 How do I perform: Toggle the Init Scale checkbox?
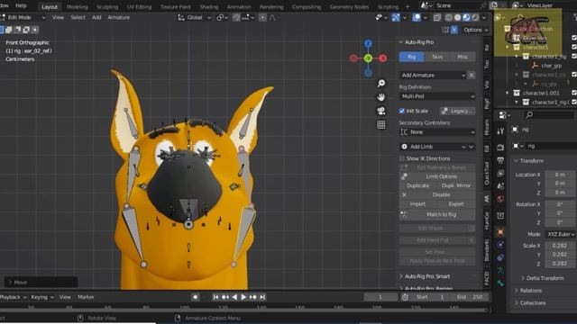coord(402,111)
